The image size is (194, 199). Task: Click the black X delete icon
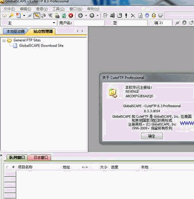(133, 16)
